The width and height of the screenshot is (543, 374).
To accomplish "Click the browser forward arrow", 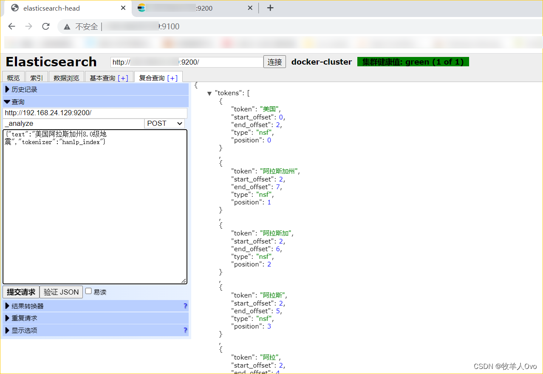I will pyautogui.click(x=28, y=26).
